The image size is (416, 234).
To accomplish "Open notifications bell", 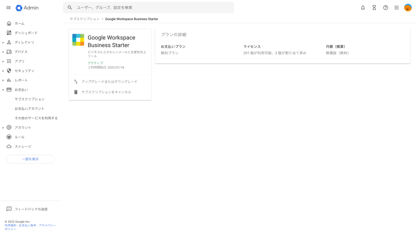I will pos(363,8).
